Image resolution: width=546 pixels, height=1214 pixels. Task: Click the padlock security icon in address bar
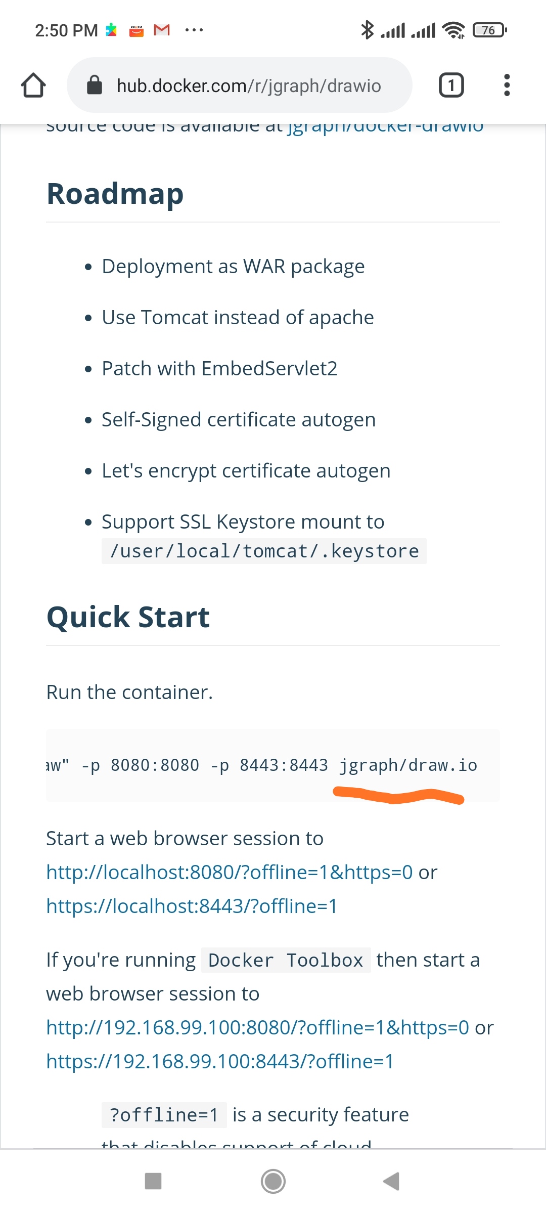95,84
